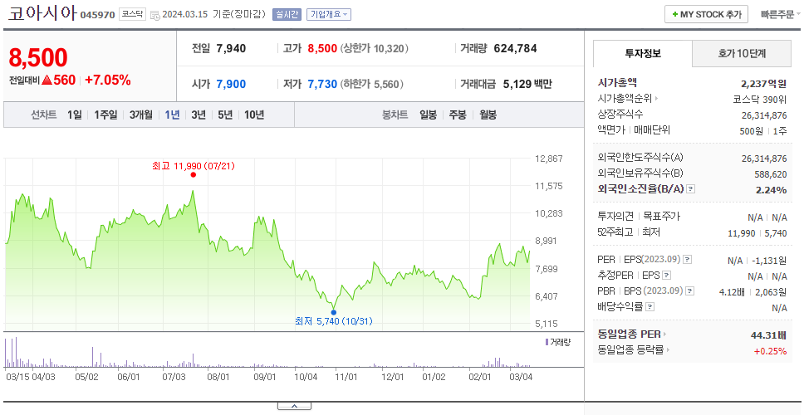Switch to the 호가10단계 tab
Image resolution: width=804 pixels, height=415 pixels.
tap(742, 53)
